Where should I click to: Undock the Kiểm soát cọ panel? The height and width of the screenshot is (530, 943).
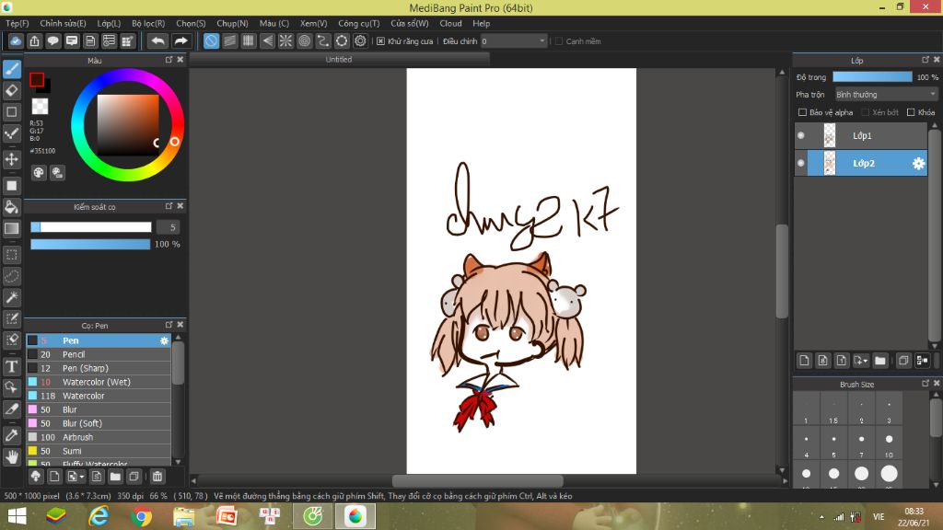[x=169, y=206]
